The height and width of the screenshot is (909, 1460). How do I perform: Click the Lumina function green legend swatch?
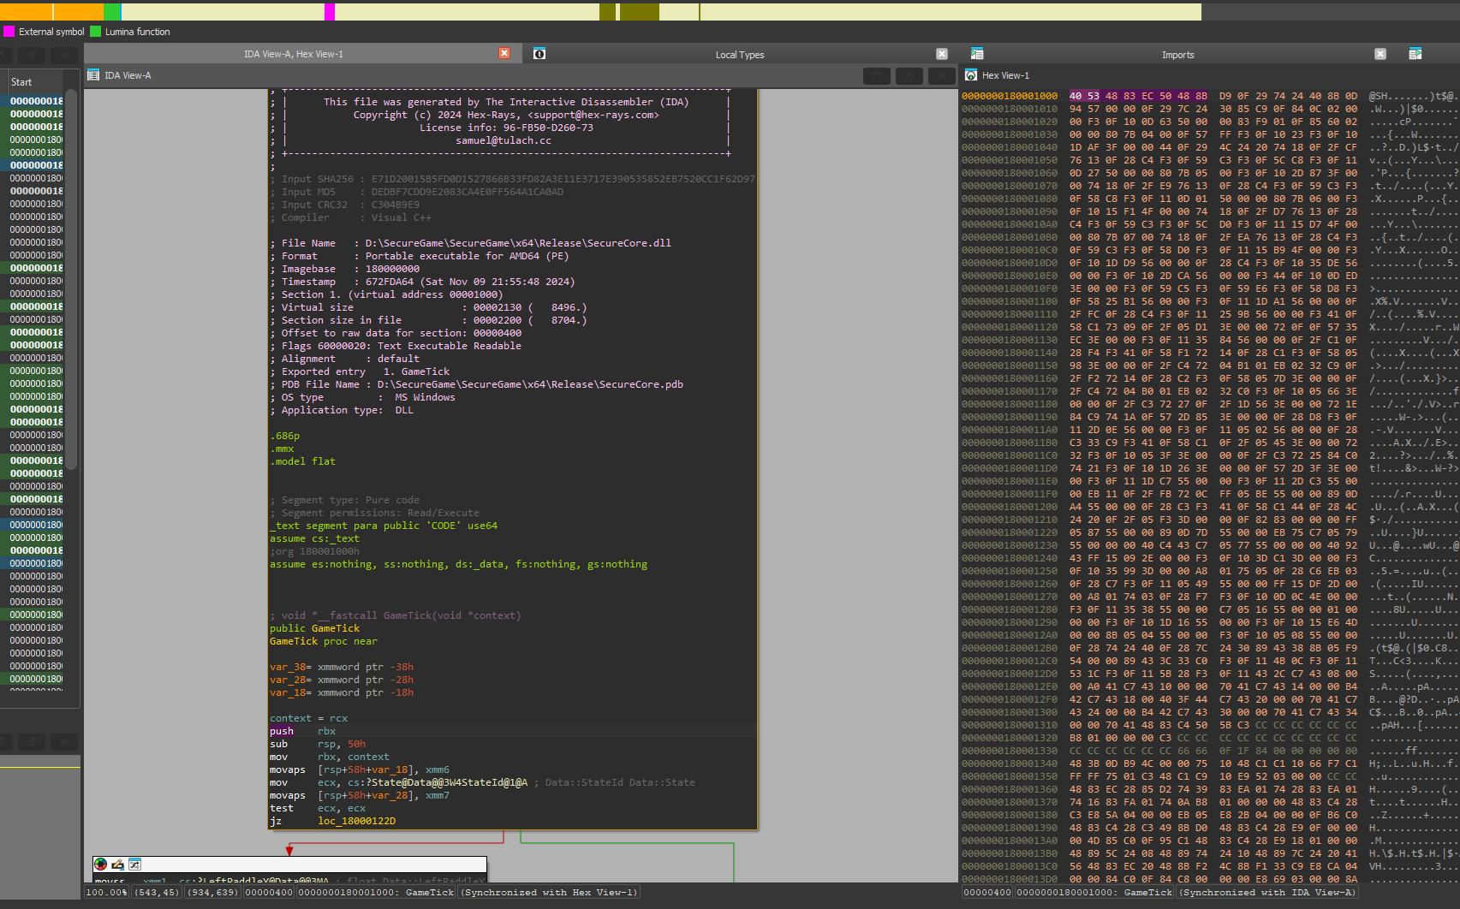96,32
